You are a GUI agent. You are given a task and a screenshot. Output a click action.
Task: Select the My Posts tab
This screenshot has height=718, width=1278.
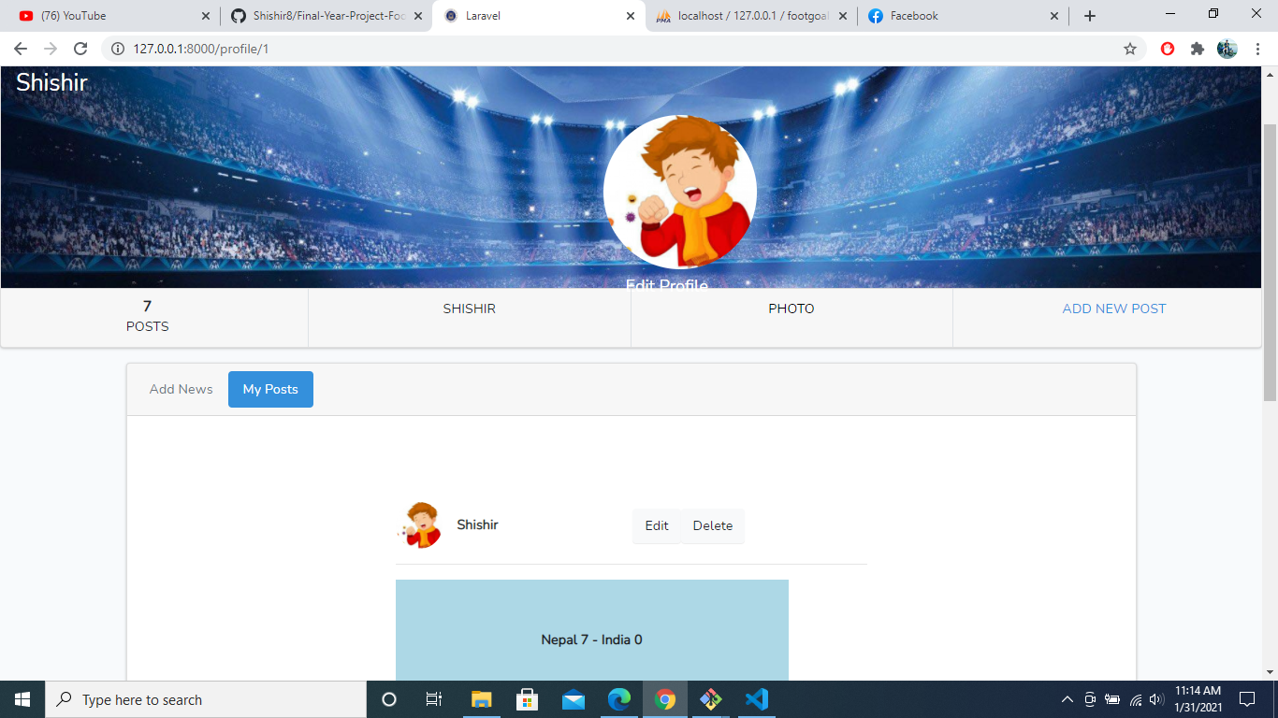(x=270, y=389)
